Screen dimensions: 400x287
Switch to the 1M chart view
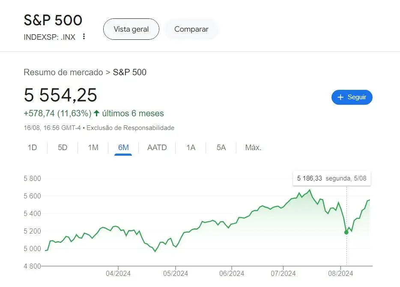click(x=93, y=147)
